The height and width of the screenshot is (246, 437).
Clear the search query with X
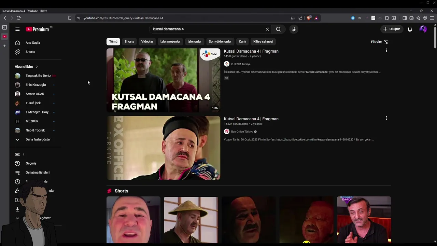pyautogui.click(x=267, y=29)
